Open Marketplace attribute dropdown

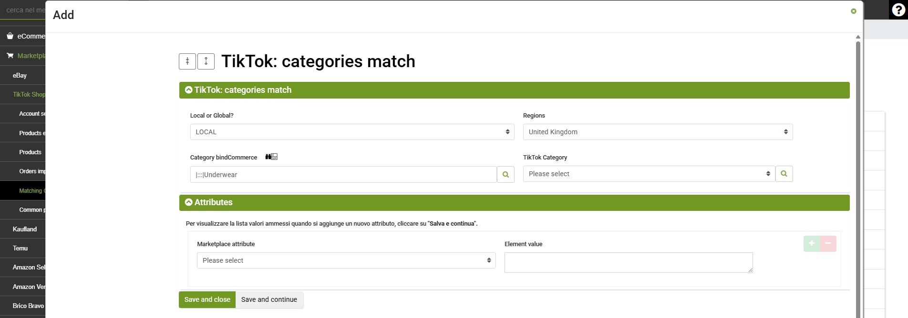point(346,260)
